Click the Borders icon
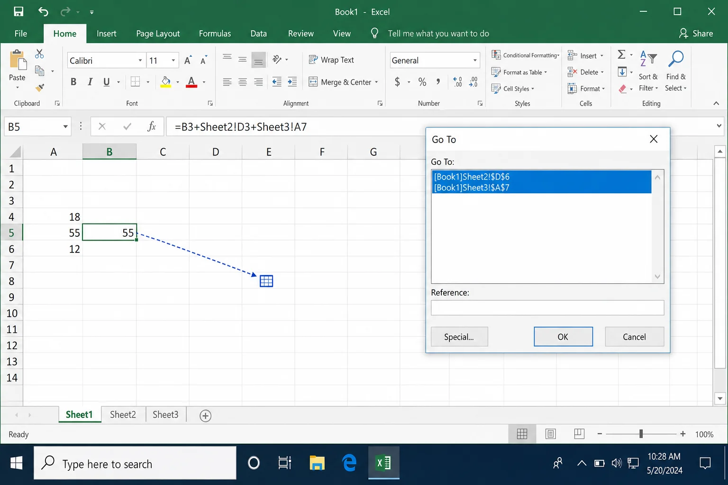 coord(135,81)
